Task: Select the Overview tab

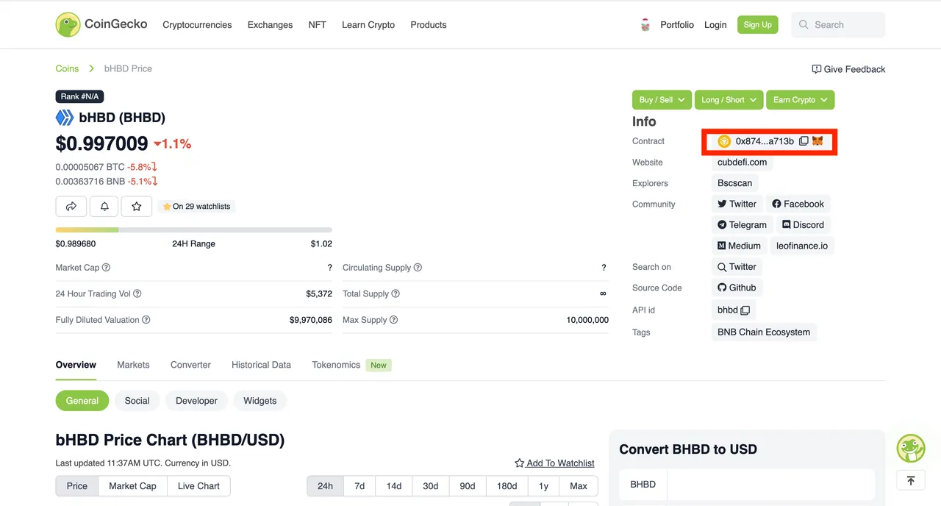Action: pyautogui.click(x=76, y=365)
